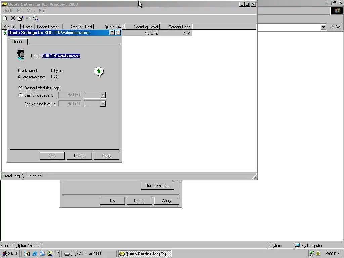The image size is (344, 258).
Task: Sort by Percent Used column header
Action: click(x=176, y=27)
